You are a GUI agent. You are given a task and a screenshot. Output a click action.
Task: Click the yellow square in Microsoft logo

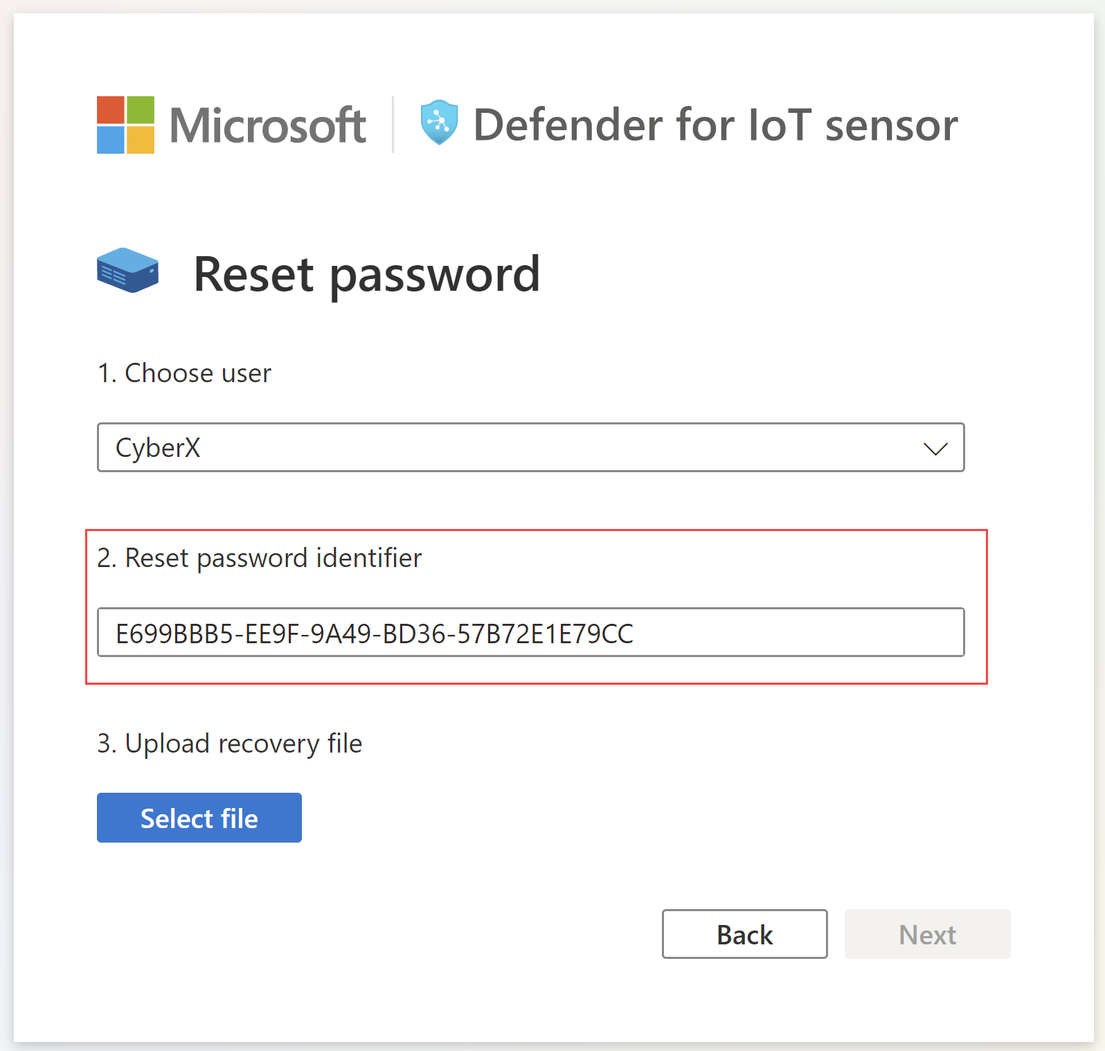141,140
